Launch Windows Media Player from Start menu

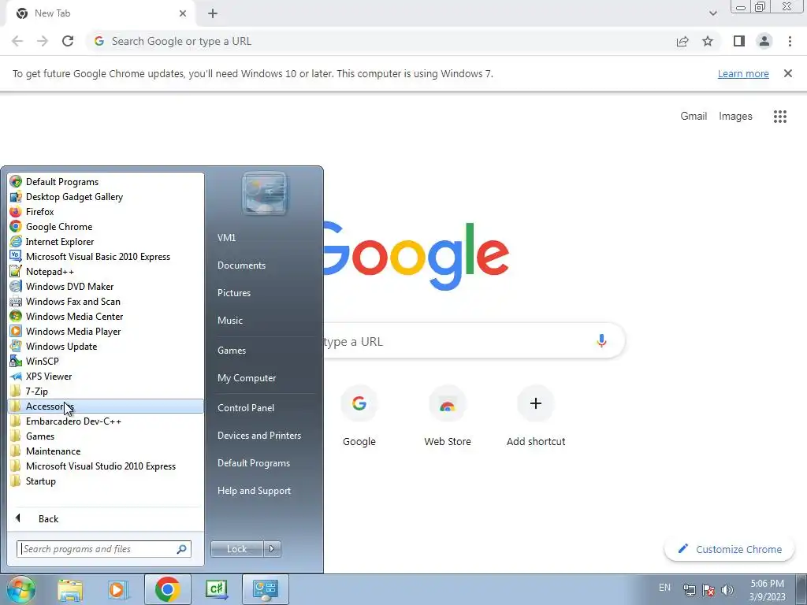click(x=106, y=331)
